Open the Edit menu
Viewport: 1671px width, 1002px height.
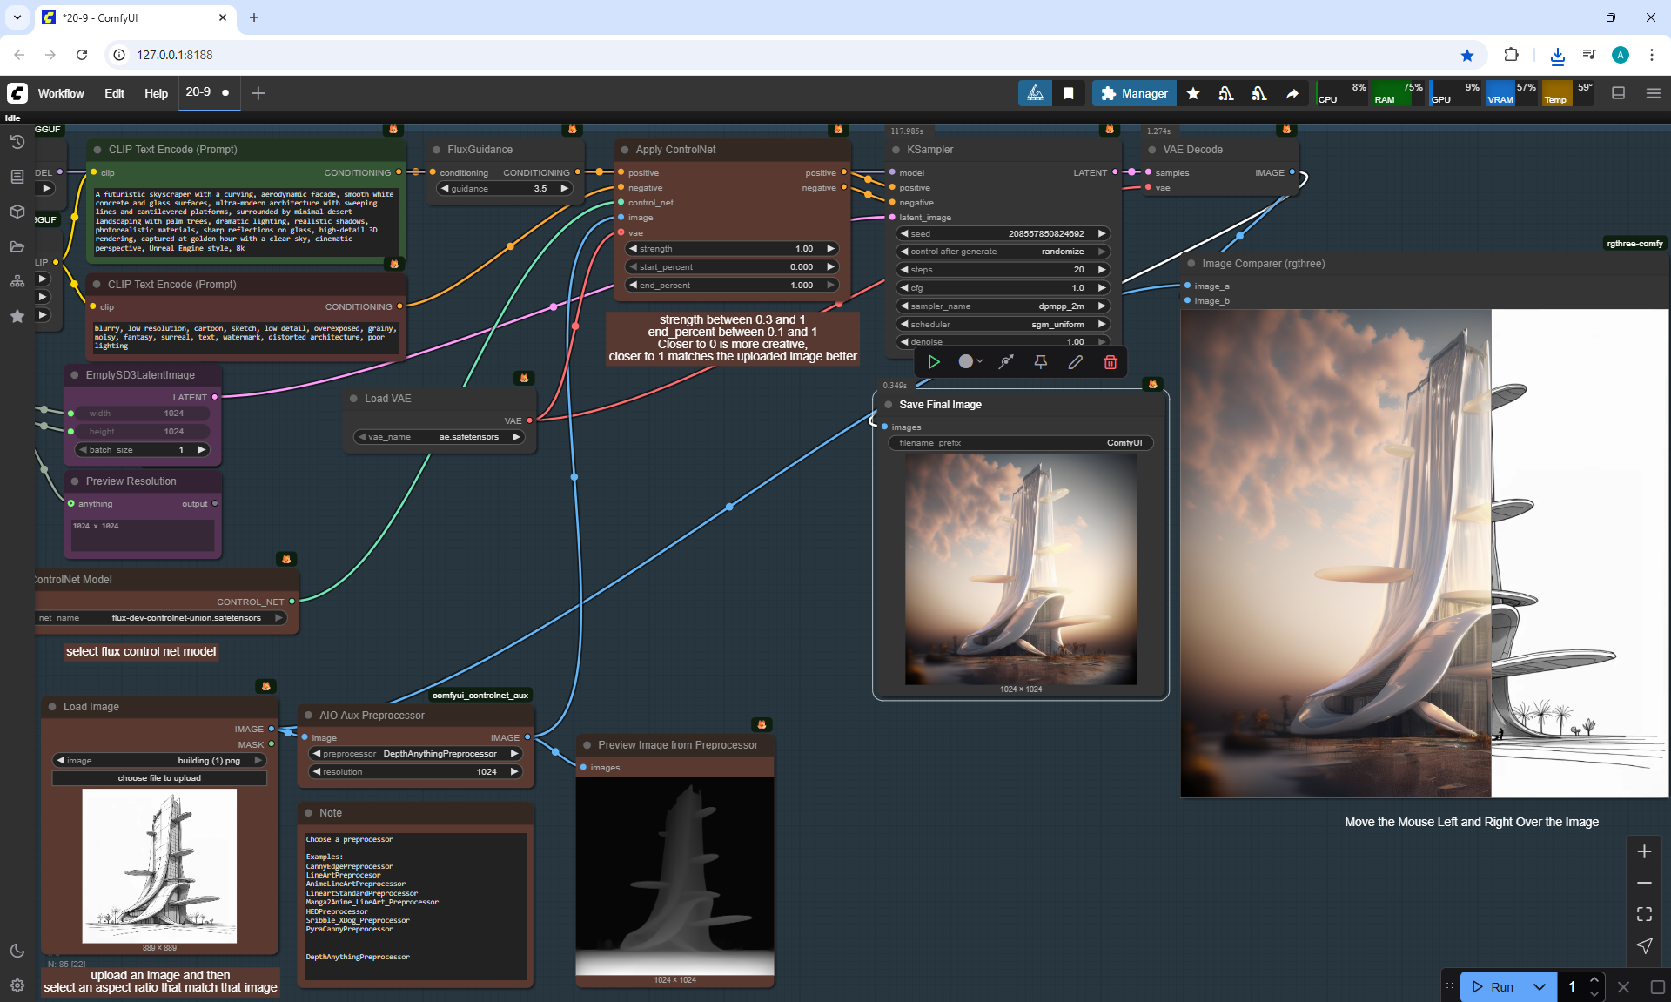click(114, 93)
